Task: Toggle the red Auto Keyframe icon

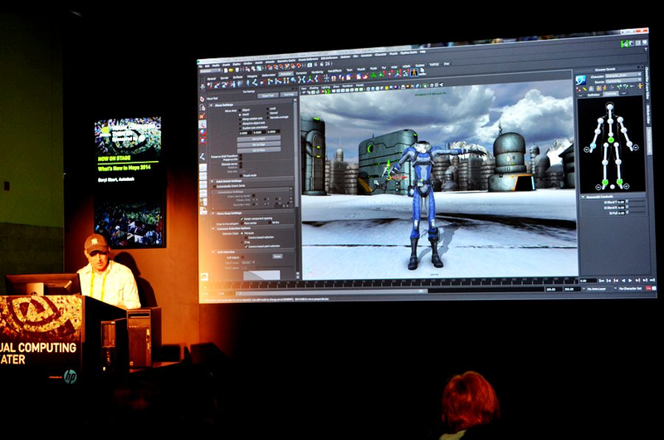Action: [648, 288]
